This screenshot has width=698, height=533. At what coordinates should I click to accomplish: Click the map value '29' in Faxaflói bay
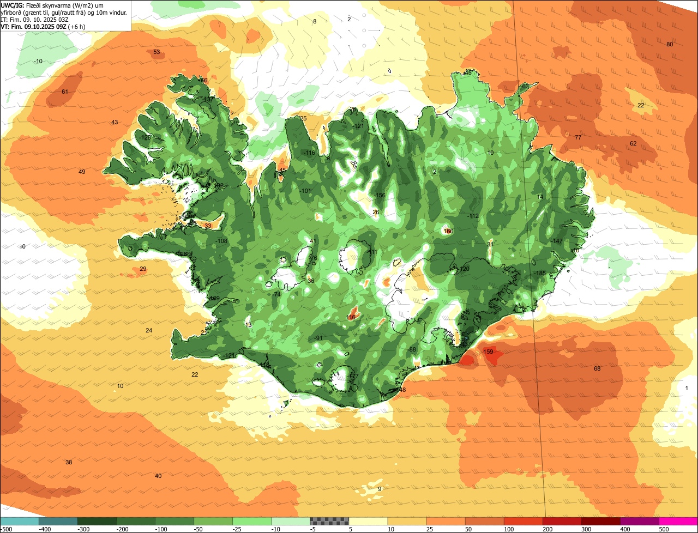pos(143,269)
